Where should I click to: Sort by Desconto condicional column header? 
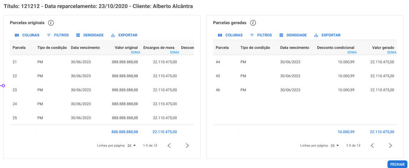336,47
